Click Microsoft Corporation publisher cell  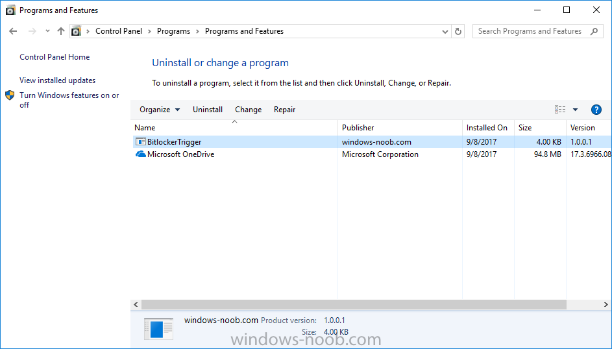coord(380,154)
